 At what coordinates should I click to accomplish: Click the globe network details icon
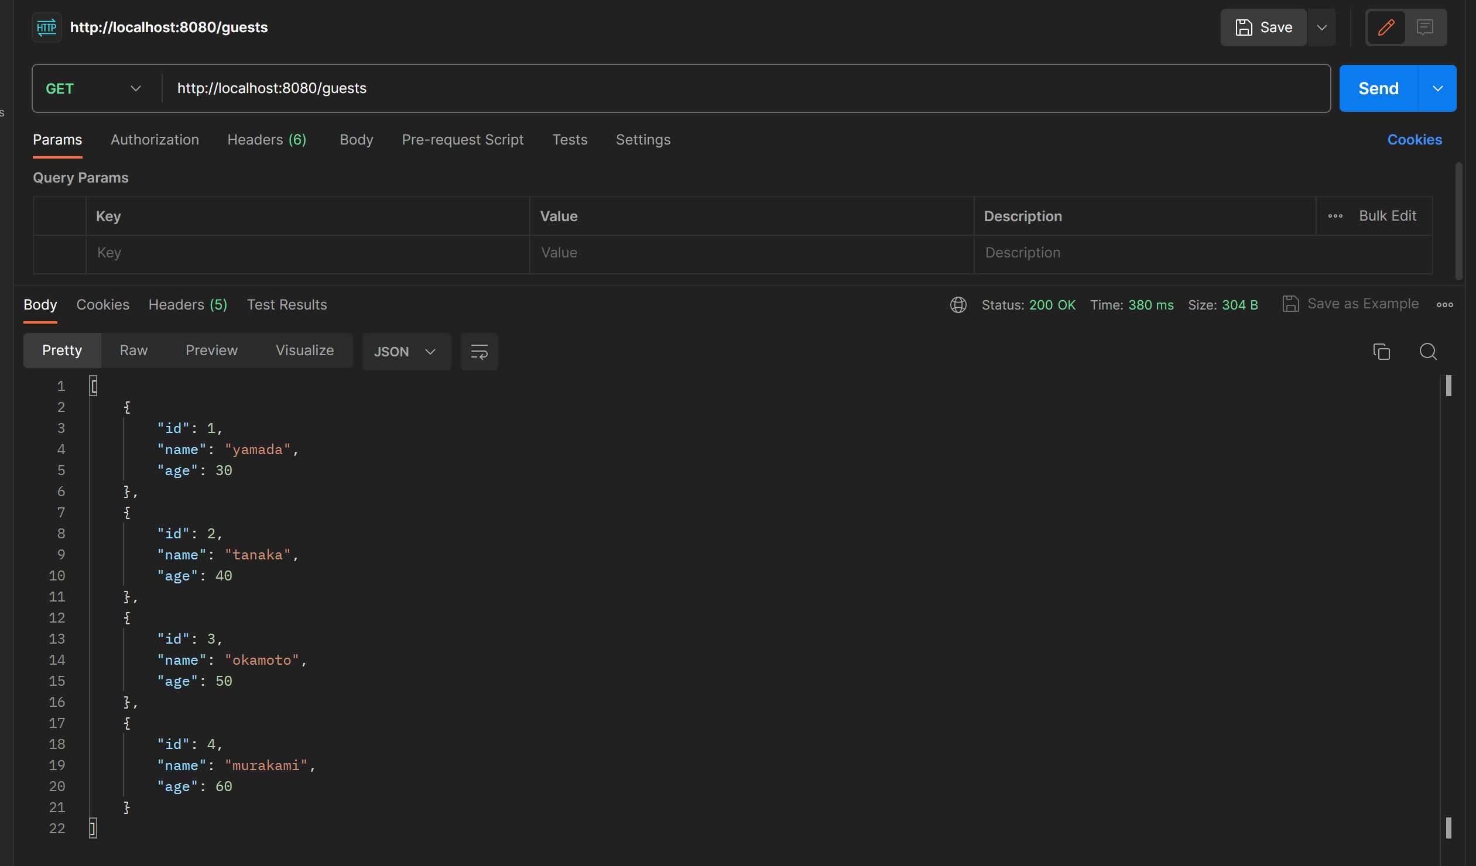pos(958,304)
